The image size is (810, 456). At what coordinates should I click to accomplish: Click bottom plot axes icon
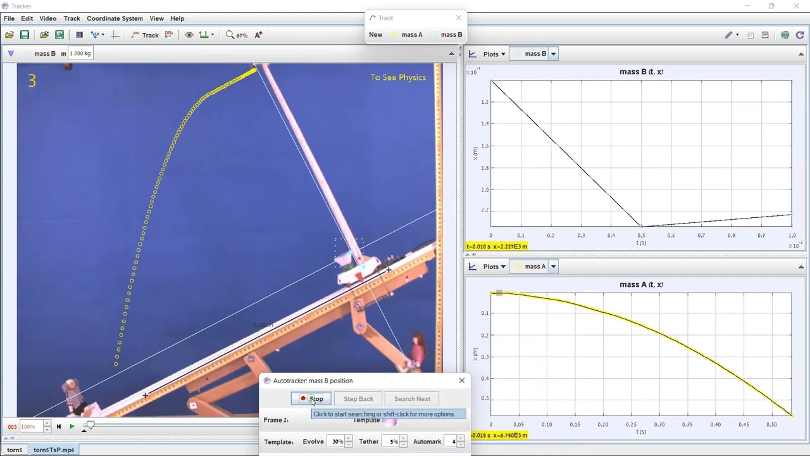472,267
